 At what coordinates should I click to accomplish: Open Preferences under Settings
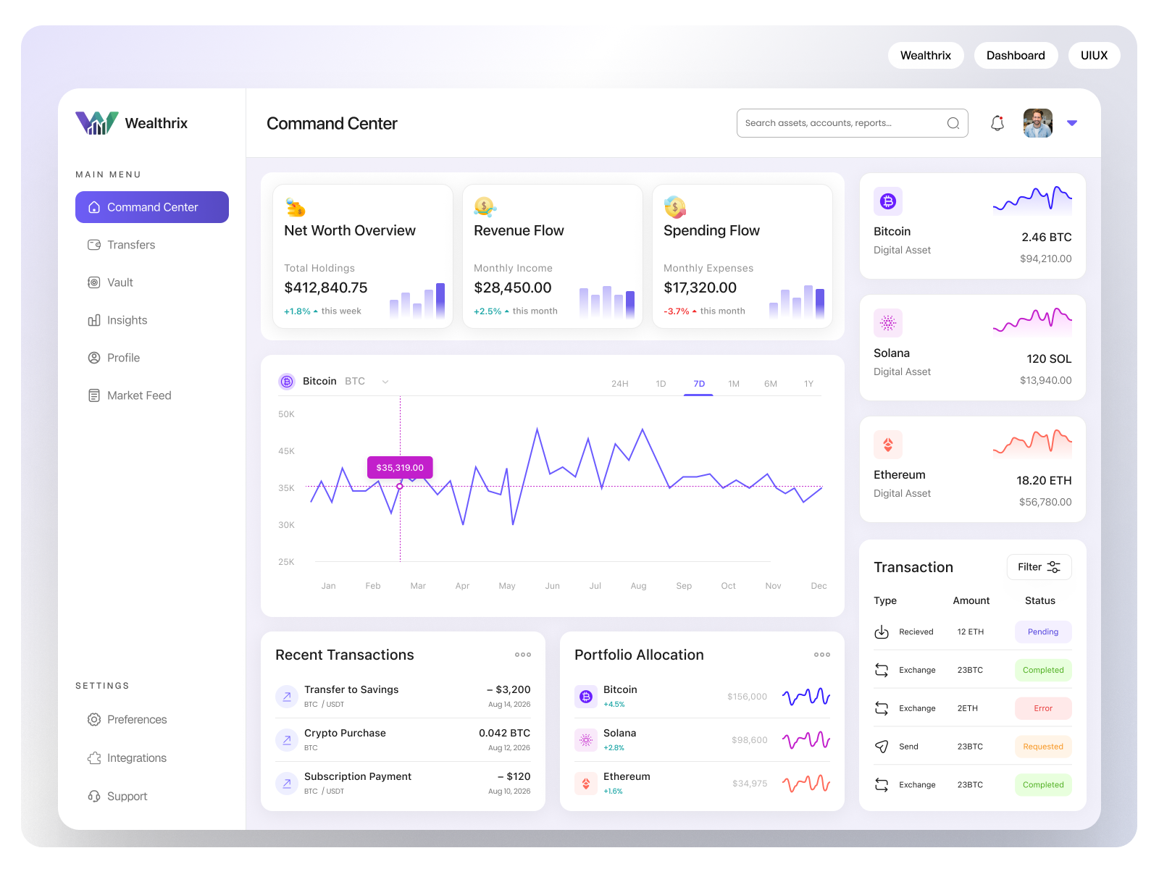point(137,719)
